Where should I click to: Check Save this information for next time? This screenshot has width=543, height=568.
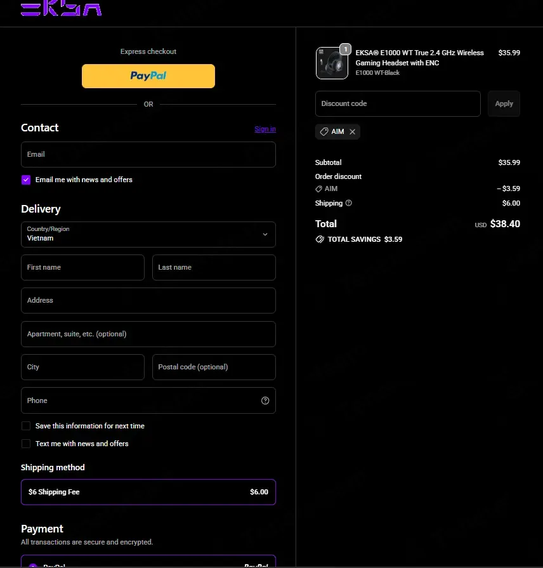pos(26,426)
